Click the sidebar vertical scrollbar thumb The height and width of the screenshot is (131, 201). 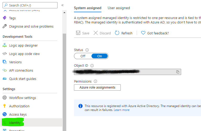[x=64, y=82]
